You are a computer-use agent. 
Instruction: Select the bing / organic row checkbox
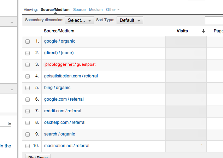28,88
